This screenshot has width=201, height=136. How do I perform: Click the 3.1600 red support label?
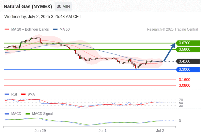pos(184,80)
